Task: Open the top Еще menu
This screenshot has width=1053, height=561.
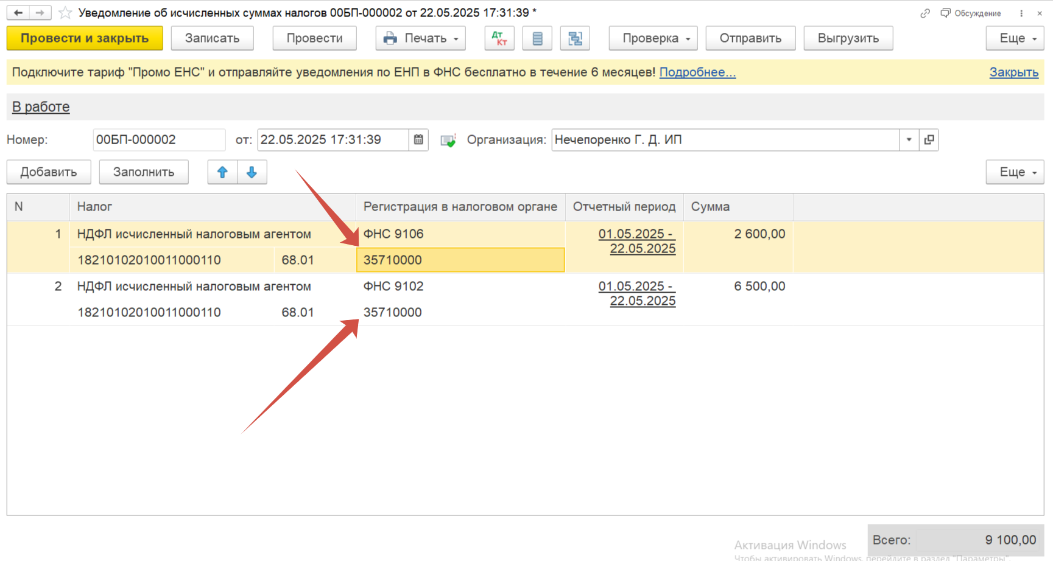Action: (x=1015, y=38)
